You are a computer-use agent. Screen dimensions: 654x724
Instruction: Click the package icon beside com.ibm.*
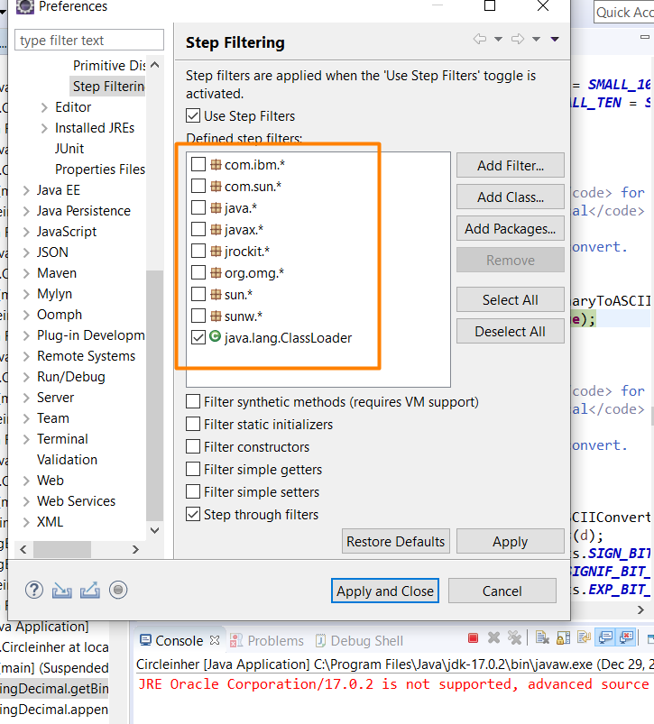[216, 164]
